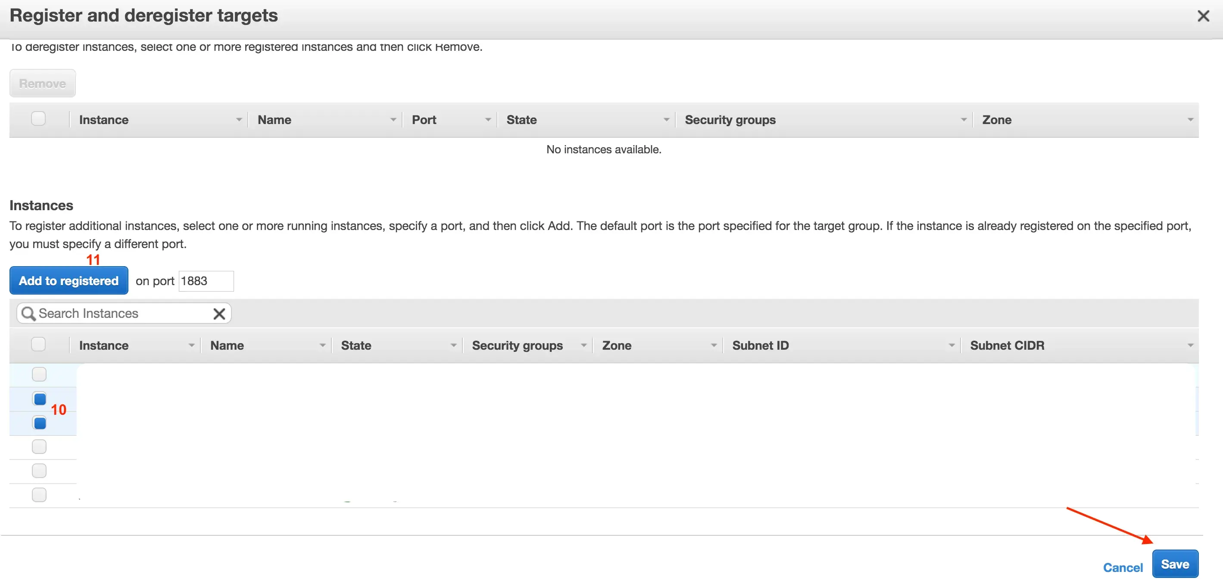The height and width of the screenshot is (584, 1223).
Task: Check the first instance row checkbox
Action: (x=39, y=374)
